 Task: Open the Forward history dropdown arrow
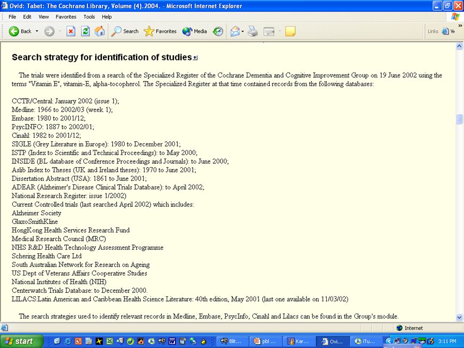pyautogui.click(x=60, y=31)
